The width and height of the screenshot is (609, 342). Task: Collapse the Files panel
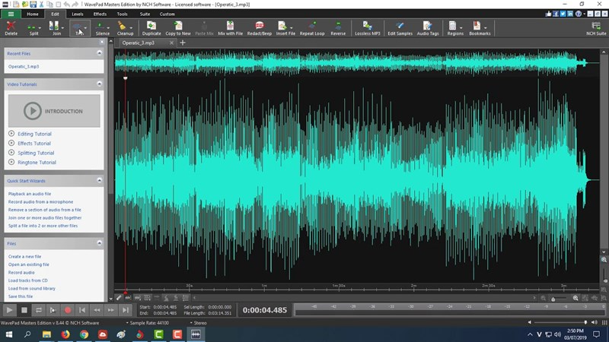(x=100, y=243)
